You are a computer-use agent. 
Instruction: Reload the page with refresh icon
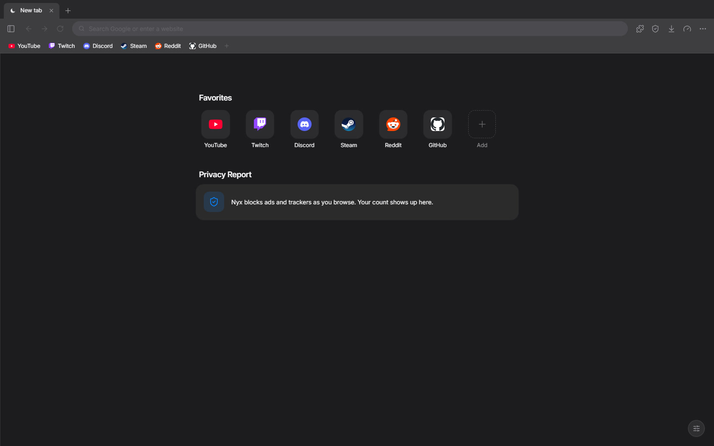point(60,29)
